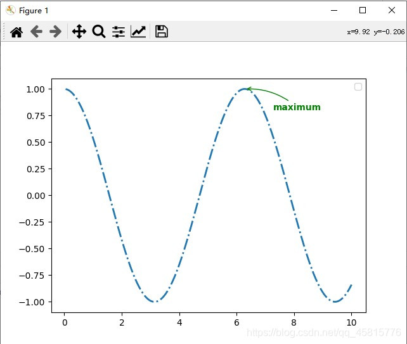This screenshot has width=407, height=344.
Task: Click the x-axis tick label 6
Action: click(x=236, y=322)
